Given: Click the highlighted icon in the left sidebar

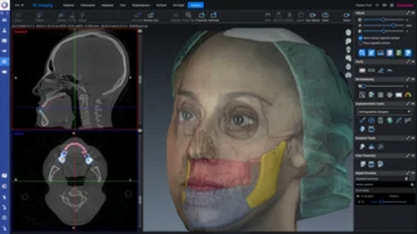Looking at the screenshot, I should [x=4, y=61].
